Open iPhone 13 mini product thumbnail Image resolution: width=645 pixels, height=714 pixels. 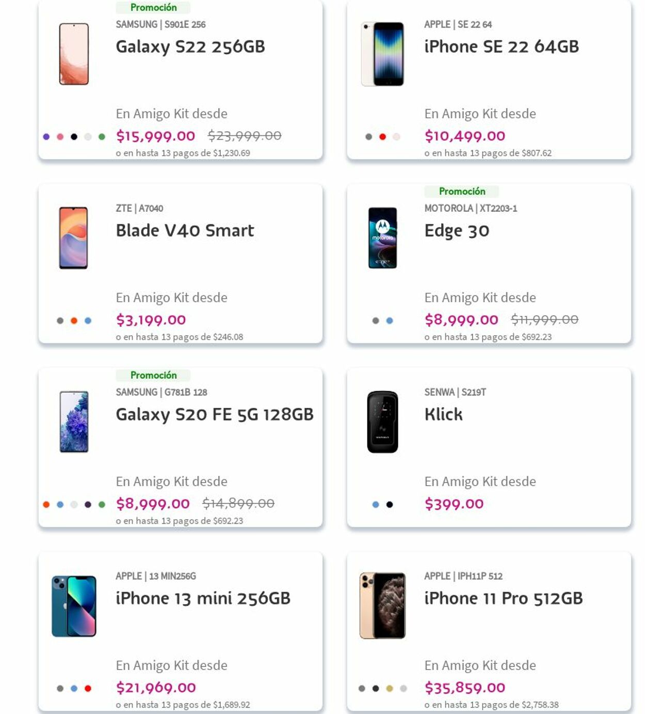coord(74,606)
